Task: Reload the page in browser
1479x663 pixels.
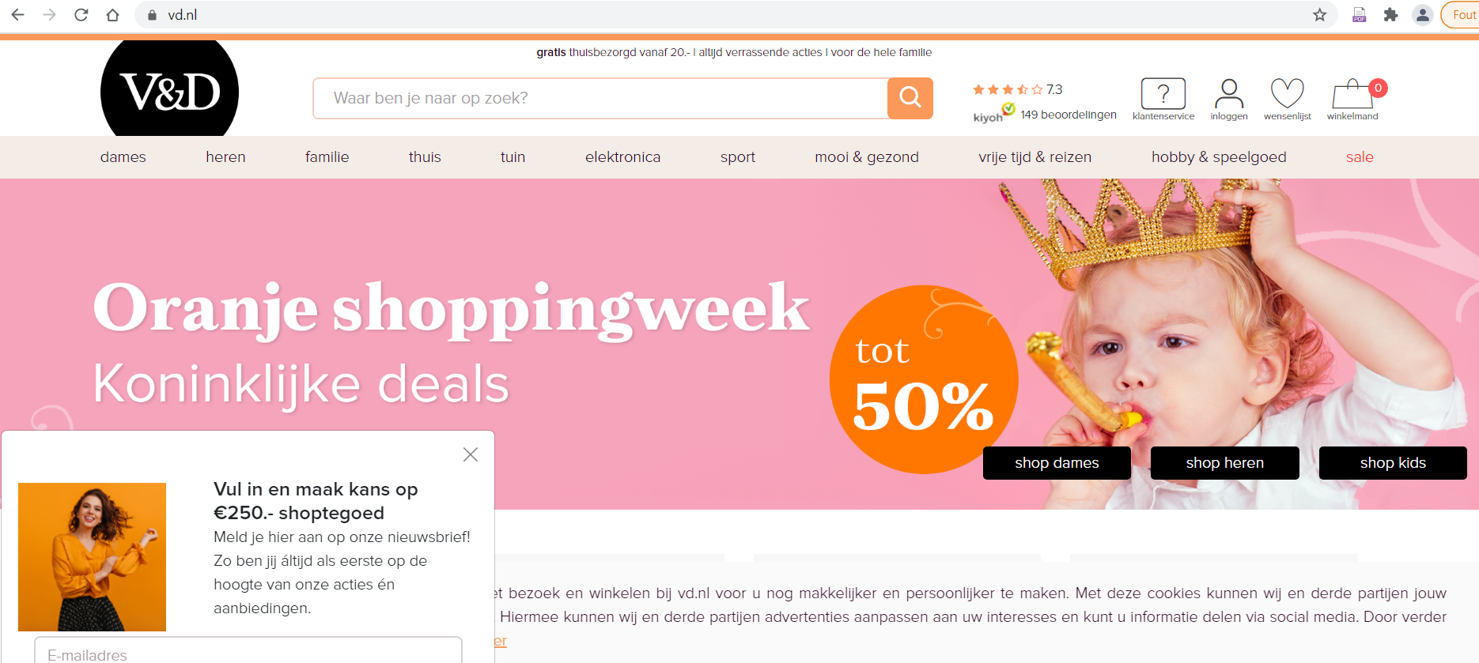Action: coord(81,15)
